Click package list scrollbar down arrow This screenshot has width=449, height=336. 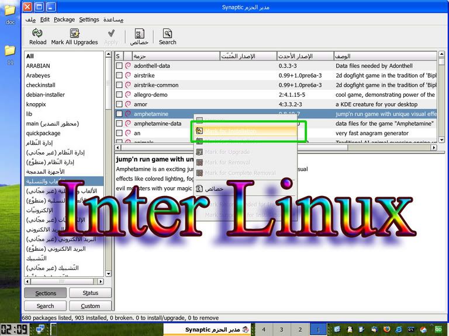(x=441, y=140)
